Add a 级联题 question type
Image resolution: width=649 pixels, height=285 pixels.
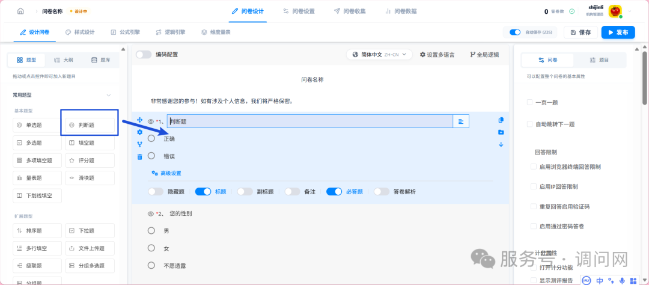[37, 266]
